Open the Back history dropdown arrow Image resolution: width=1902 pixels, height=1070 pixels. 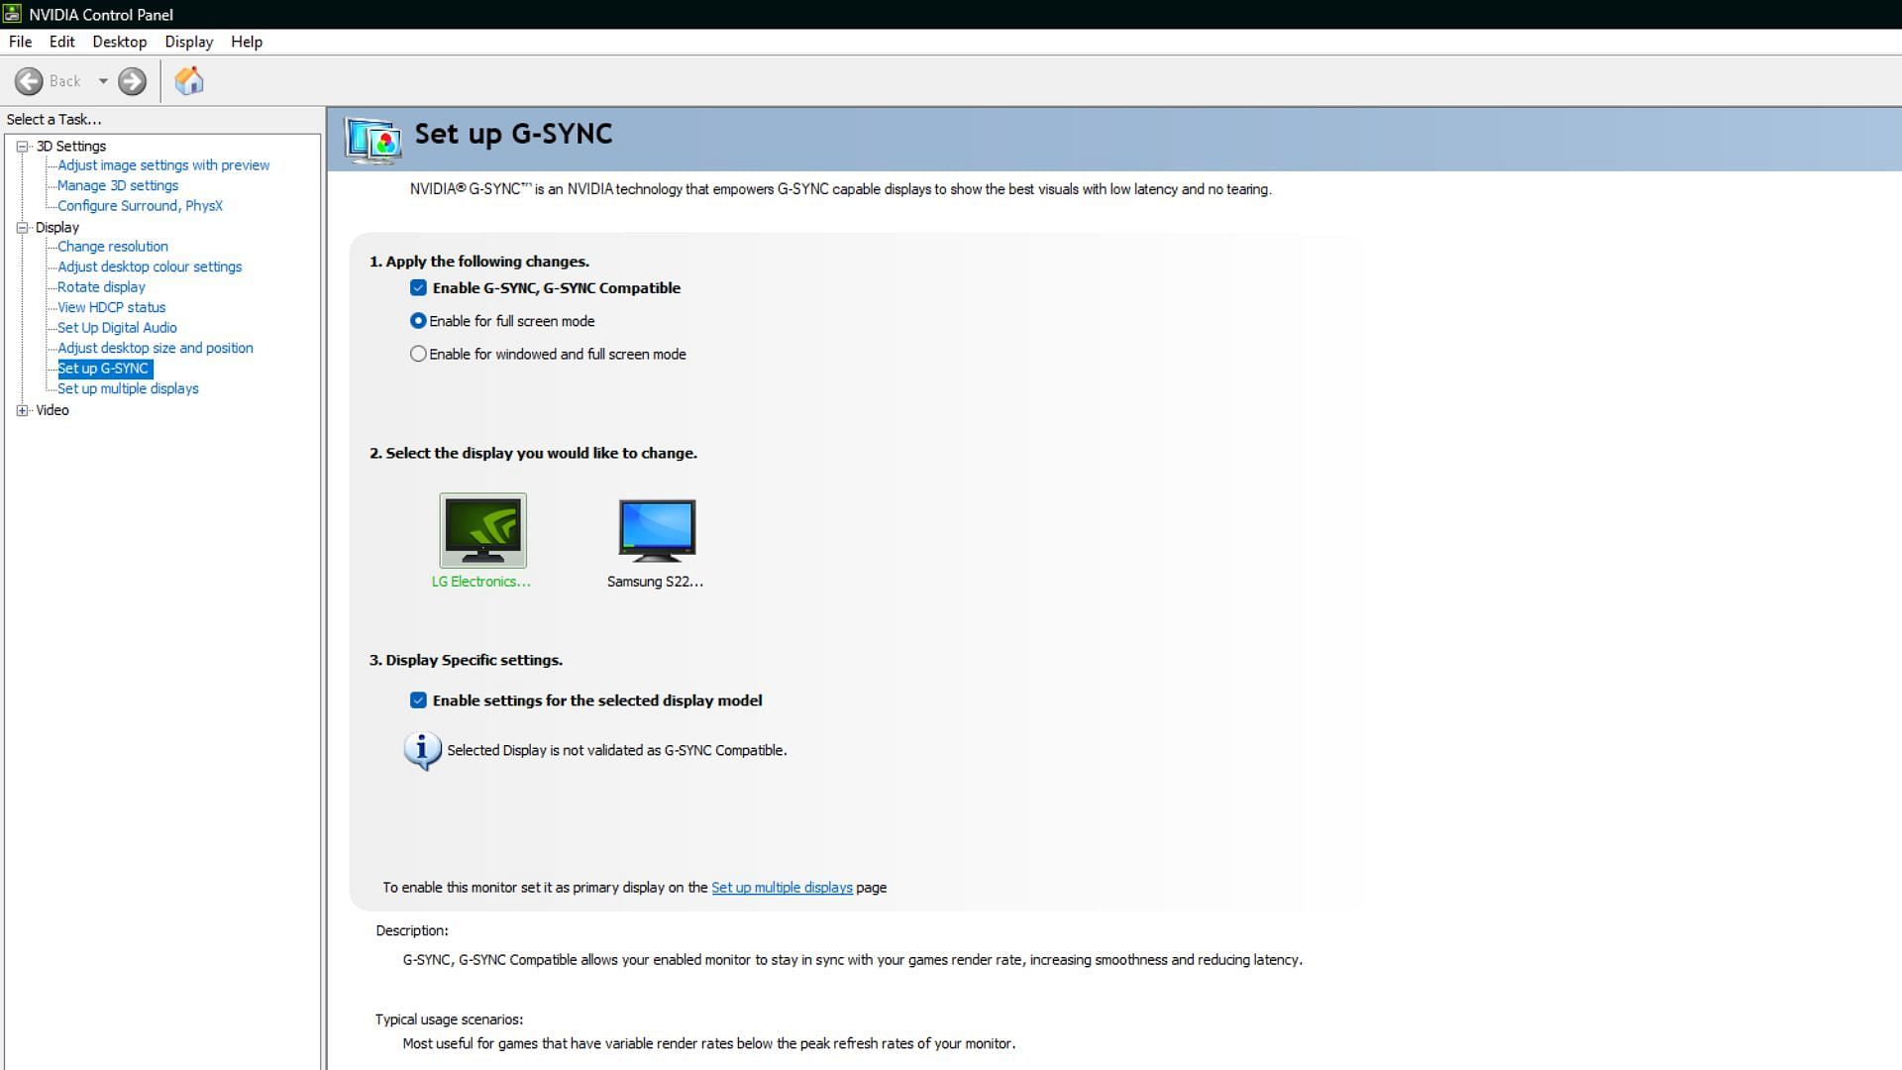tap(103, 81)
